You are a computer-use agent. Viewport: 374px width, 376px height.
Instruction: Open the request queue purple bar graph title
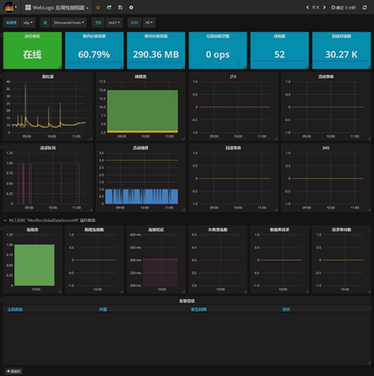[48, 148]
